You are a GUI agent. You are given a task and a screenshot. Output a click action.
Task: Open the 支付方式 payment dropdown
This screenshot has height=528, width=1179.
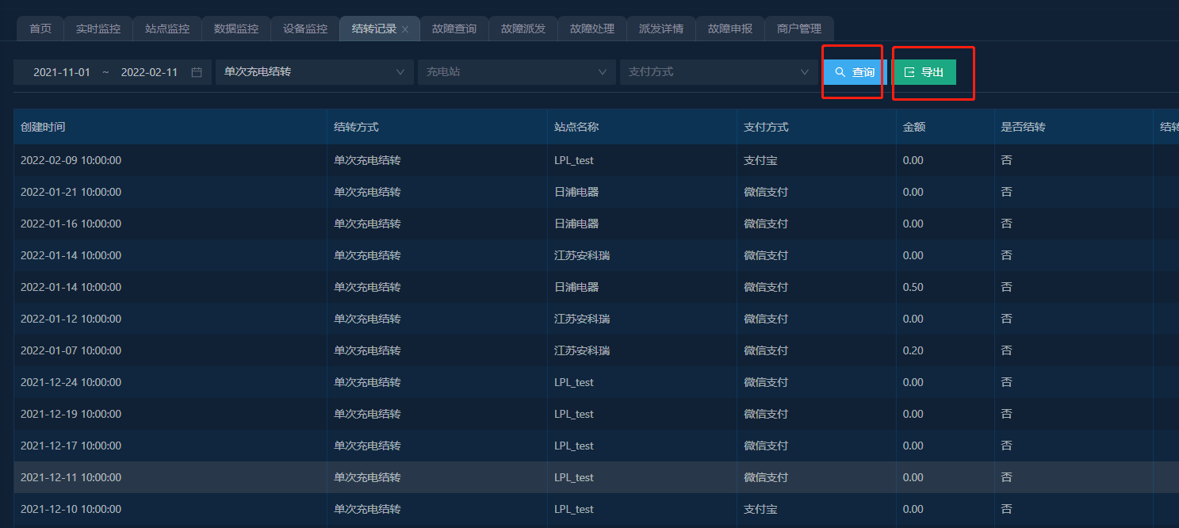718,72
